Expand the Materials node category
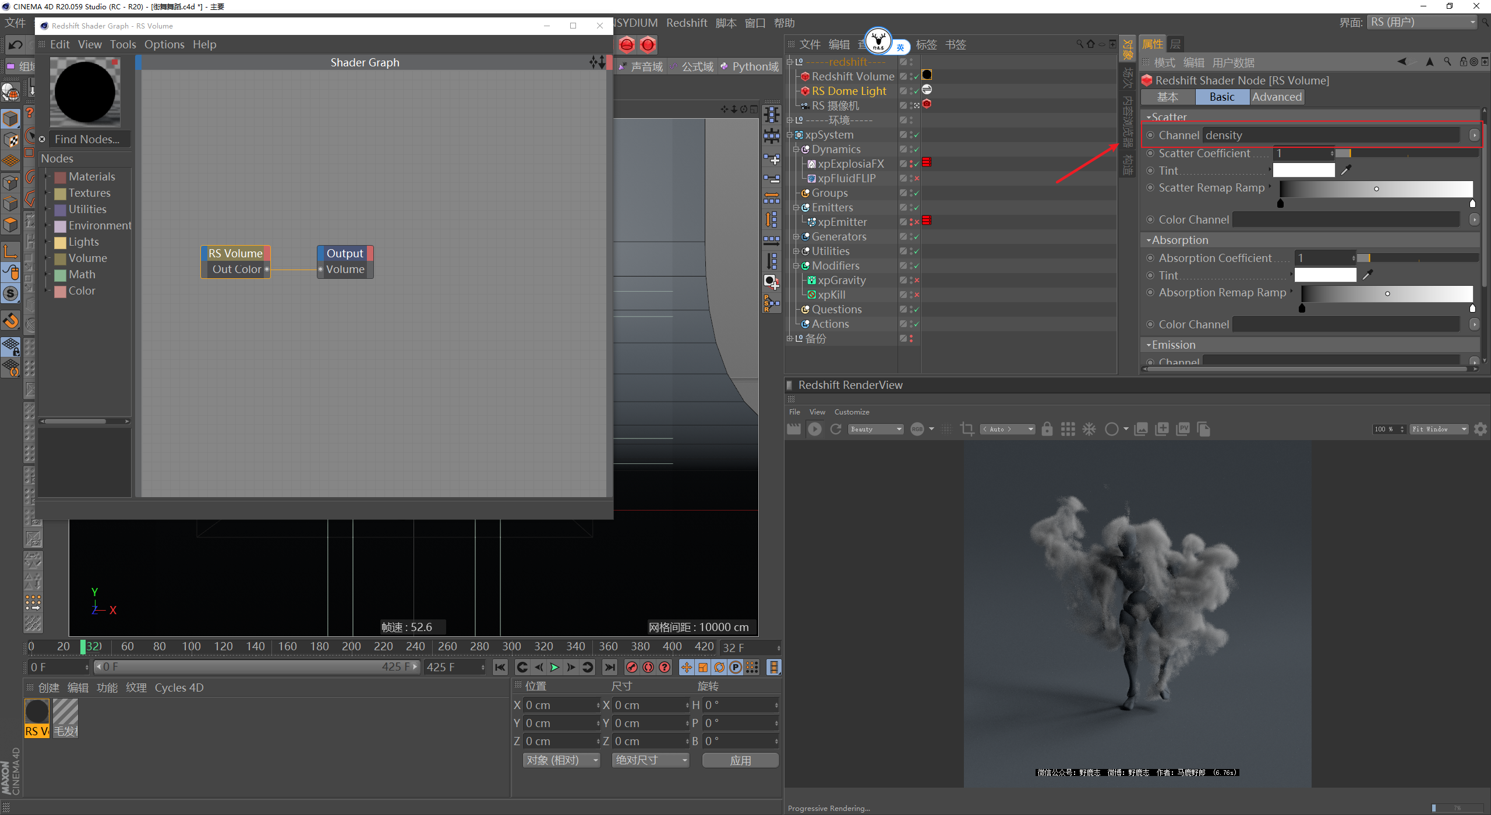Screen dimensions: 1491x815 [47, 176]
